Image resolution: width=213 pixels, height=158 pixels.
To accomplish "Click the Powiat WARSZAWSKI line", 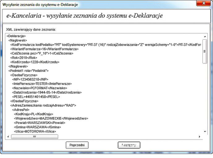I will pos(40,123).
